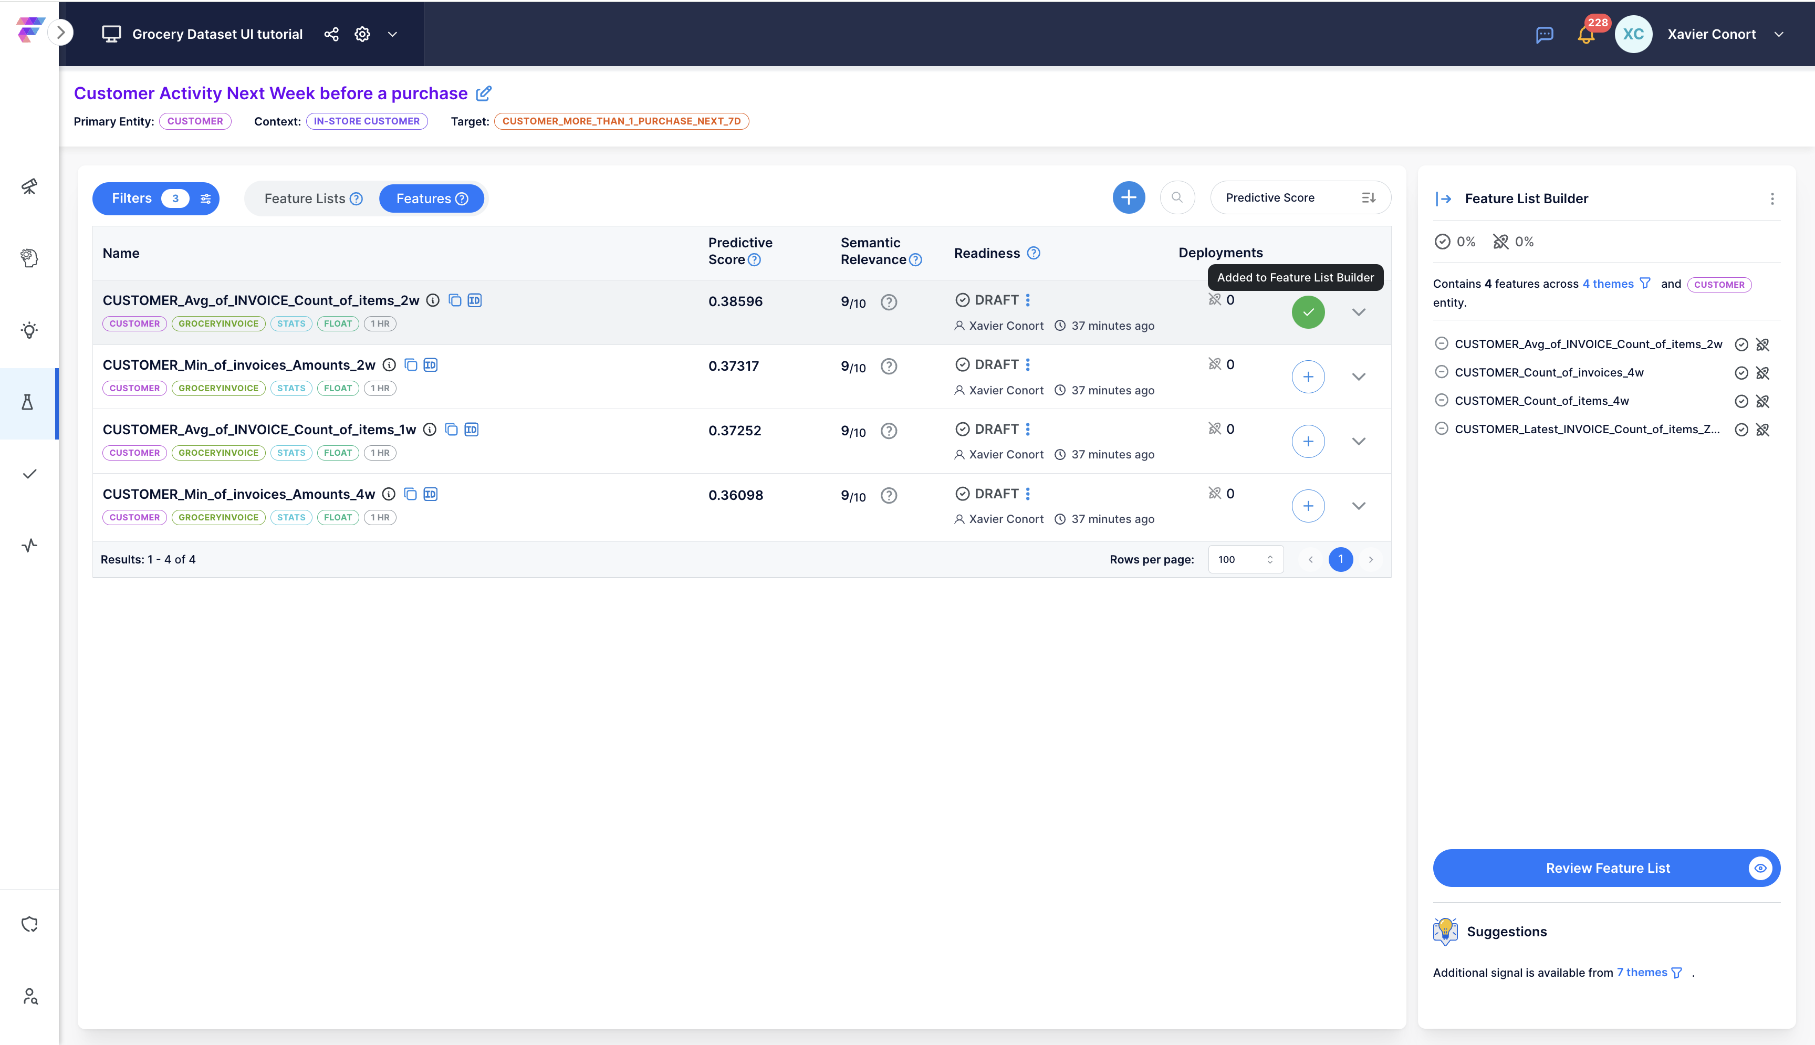
Task: Open catalog switcher chevron beside gear
Action: (x=393, y=35)
